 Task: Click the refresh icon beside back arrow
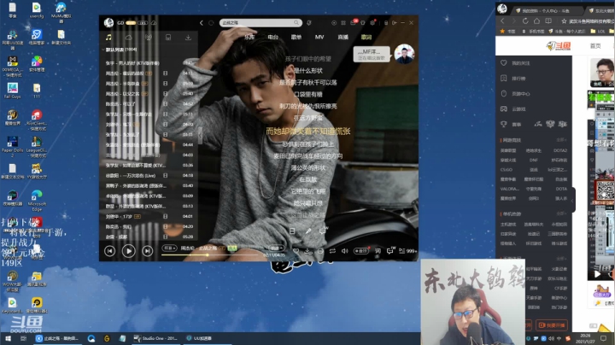tap(211, 23)
